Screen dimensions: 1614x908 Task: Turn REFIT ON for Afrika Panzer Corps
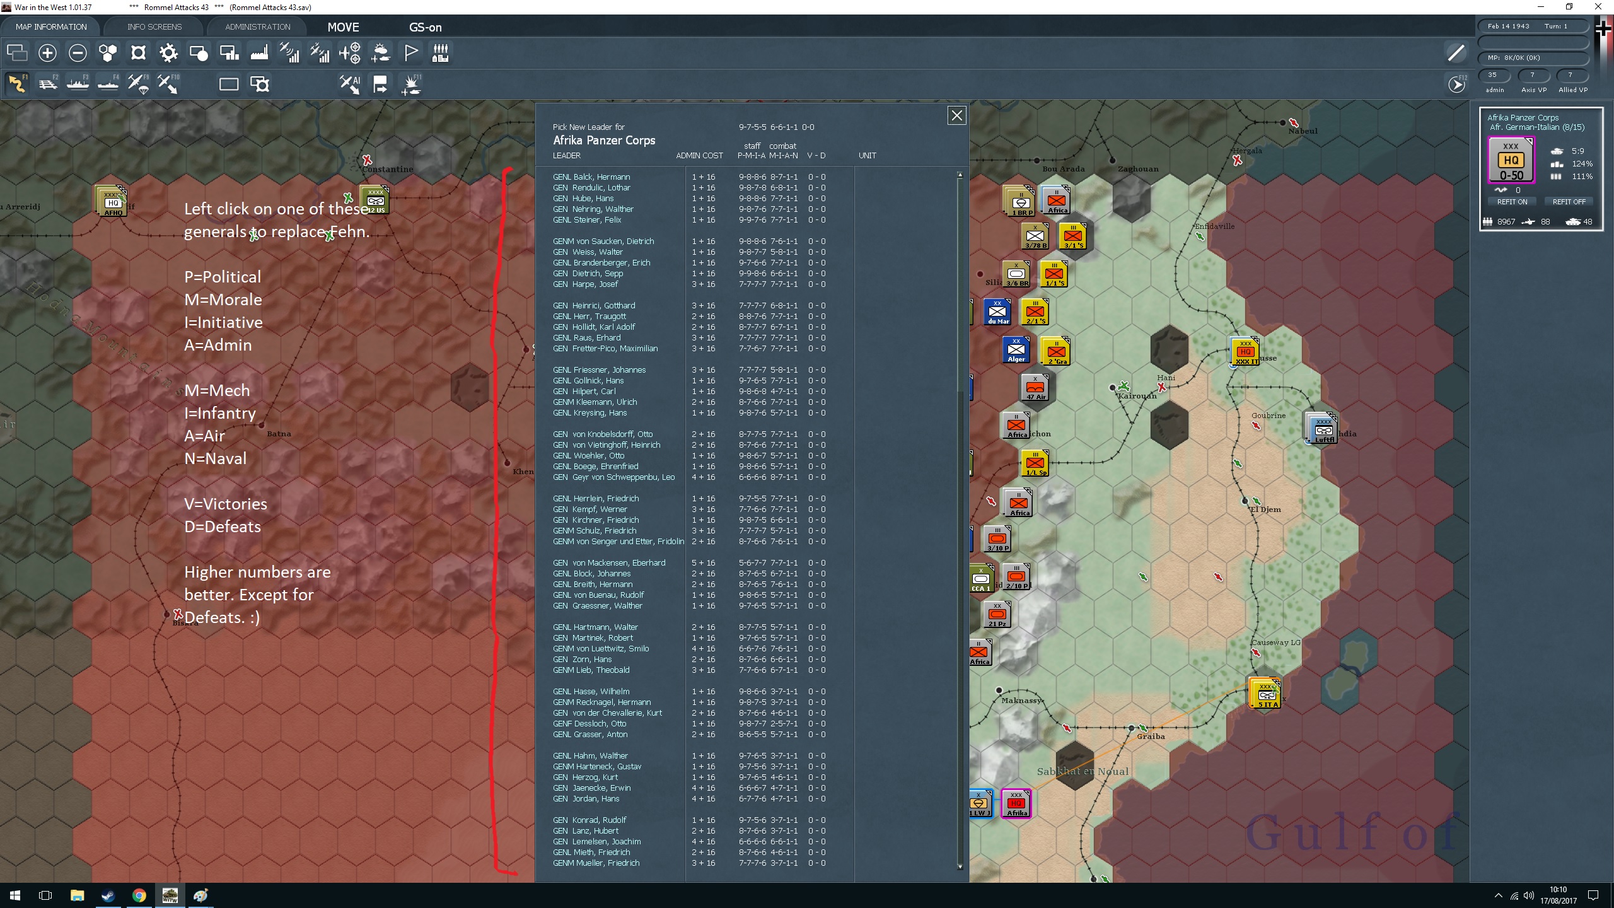(1512, 202)
